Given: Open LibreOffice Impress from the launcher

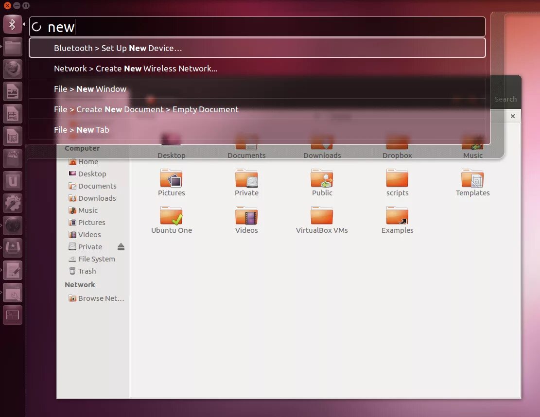Looking at the screenshot, I should click(13, 137).
